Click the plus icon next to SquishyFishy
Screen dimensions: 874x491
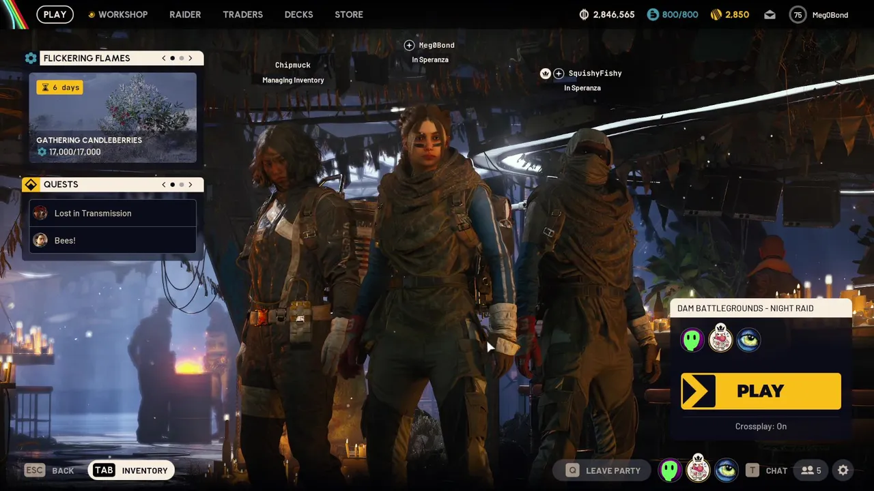559,73
